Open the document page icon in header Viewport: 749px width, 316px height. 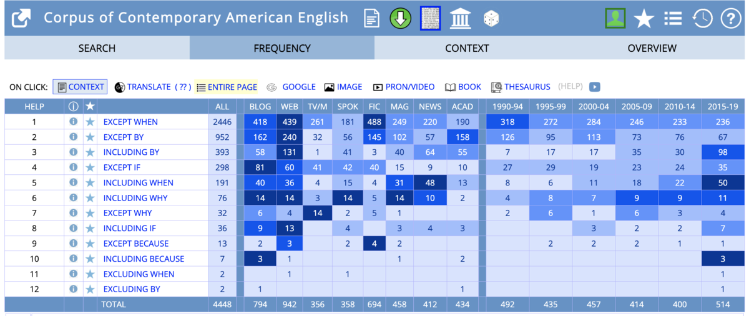372,18
